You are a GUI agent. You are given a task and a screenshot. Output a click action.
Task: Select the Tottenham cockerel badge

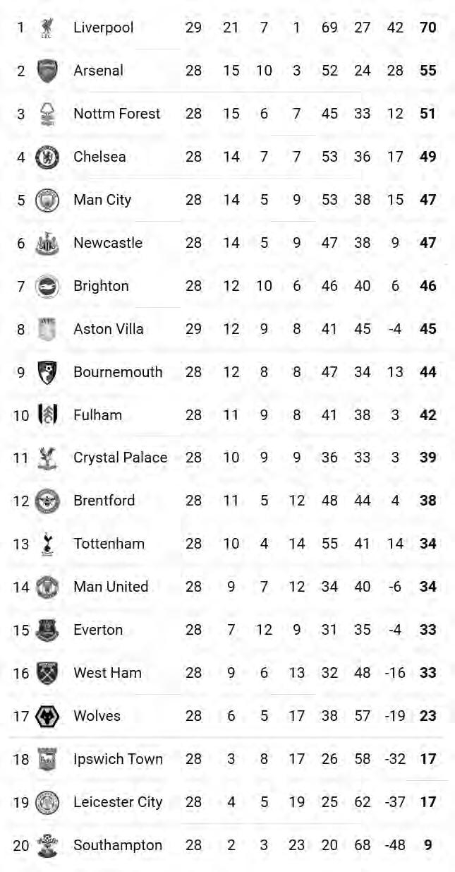click(x=47, y=544)
